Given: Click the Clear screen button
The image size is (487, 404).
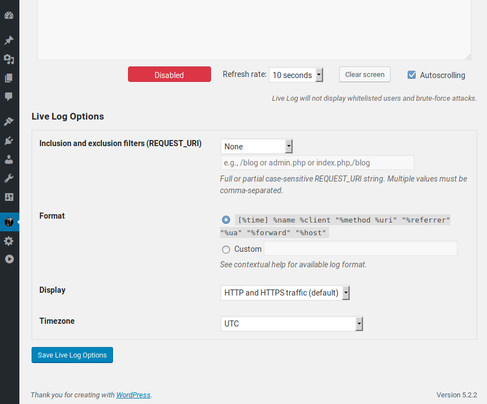Looking at the screenshot, I should [x=365, y=75].
